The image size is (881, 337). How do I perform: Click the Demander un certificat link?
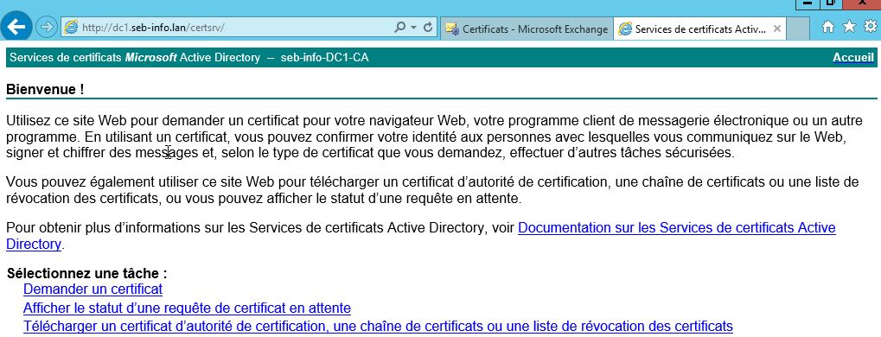click(x=93, y=289)
